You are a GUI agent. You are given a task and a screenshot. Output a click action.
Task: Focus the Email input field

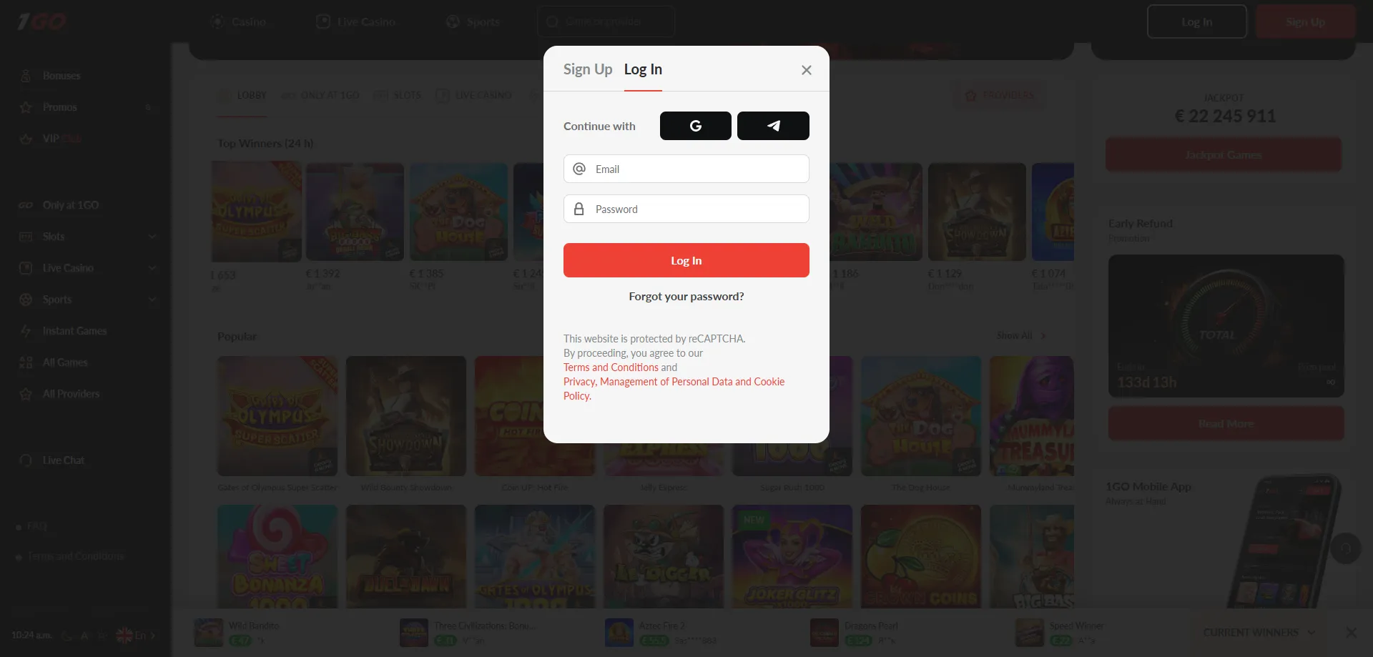point(686,169)
